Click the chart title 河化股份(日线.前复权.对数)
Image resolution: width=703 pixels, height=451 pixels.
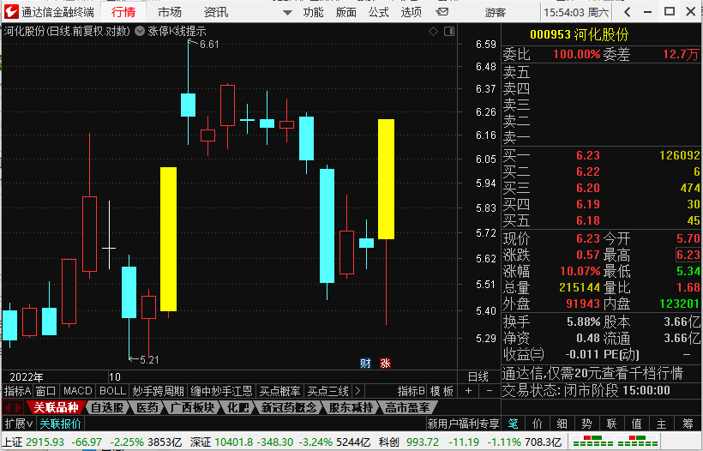67,31
